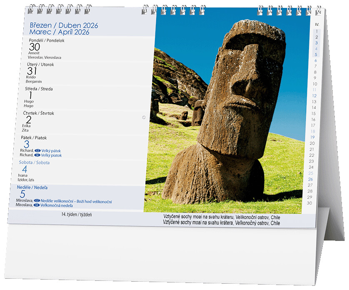
Task: Click the 14. týden week label
Action: (76, 215)
